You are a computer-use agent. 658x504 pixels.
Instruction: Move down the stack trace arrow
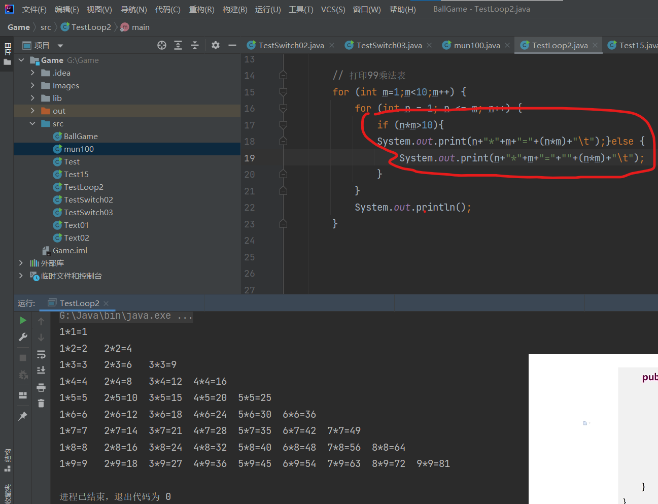[x=41, y=338]
